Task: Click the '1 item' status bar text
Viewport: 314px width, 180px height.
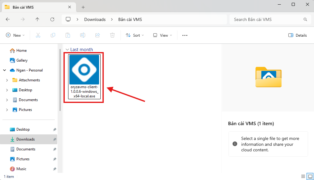Action: pos(9,177)
